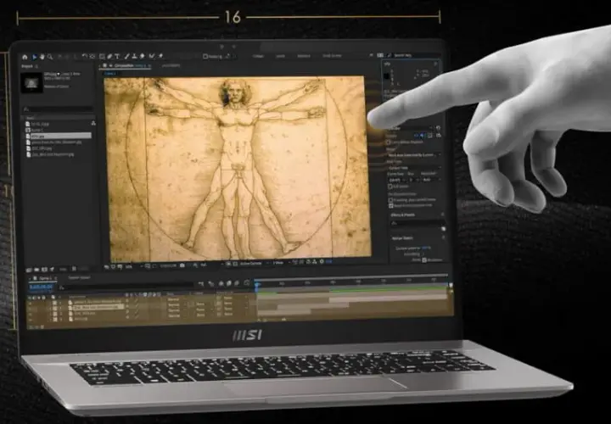Uncheck Move time to preview time
The width and height of the screenshot is (611, 424).
pos(391,205)
